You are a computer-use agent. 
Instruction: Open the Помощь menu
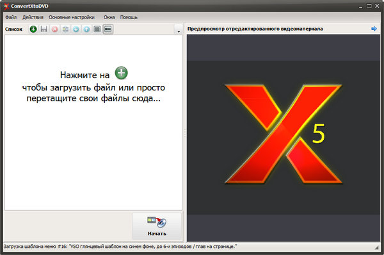[x=129, y=17]
